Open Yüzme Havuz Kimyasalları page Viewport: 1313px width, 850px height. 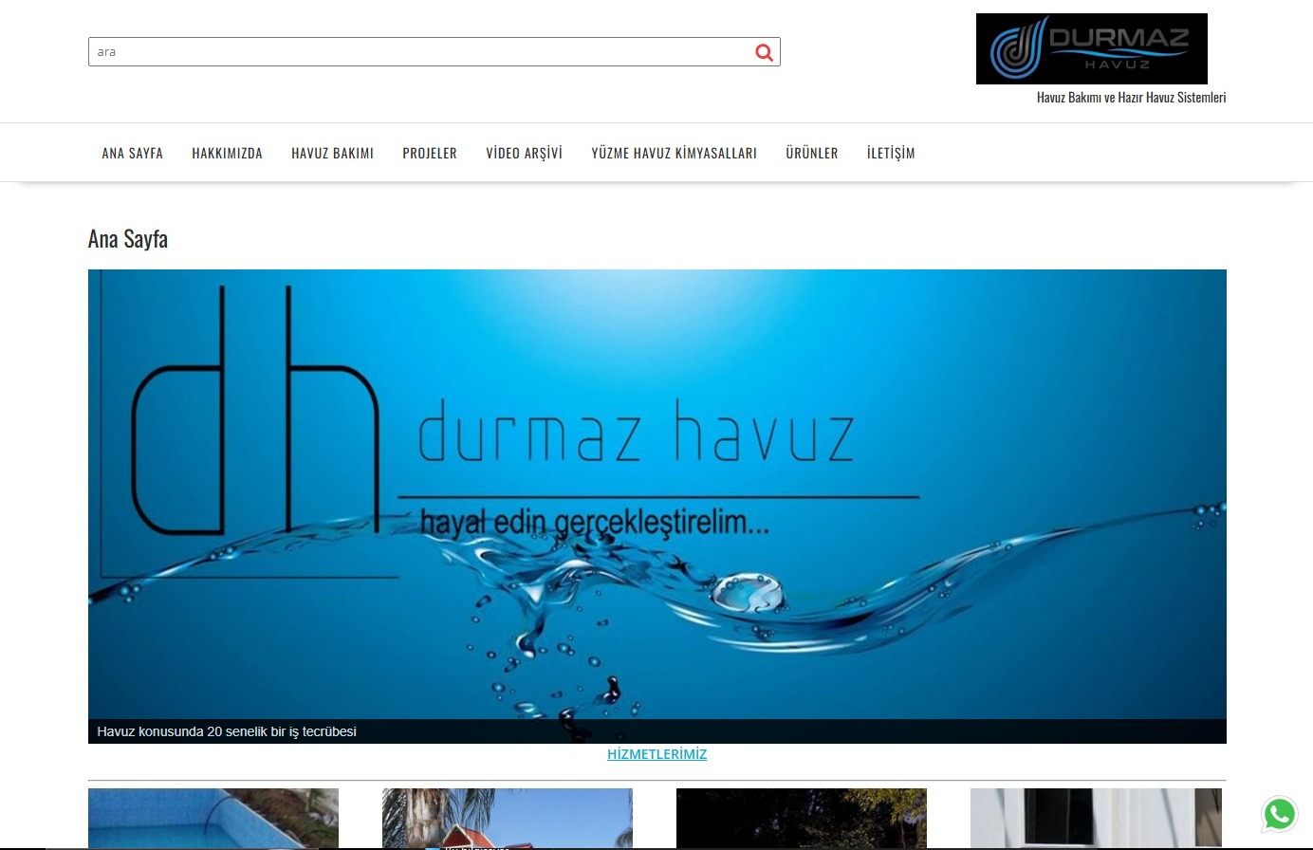click(674, 153)
